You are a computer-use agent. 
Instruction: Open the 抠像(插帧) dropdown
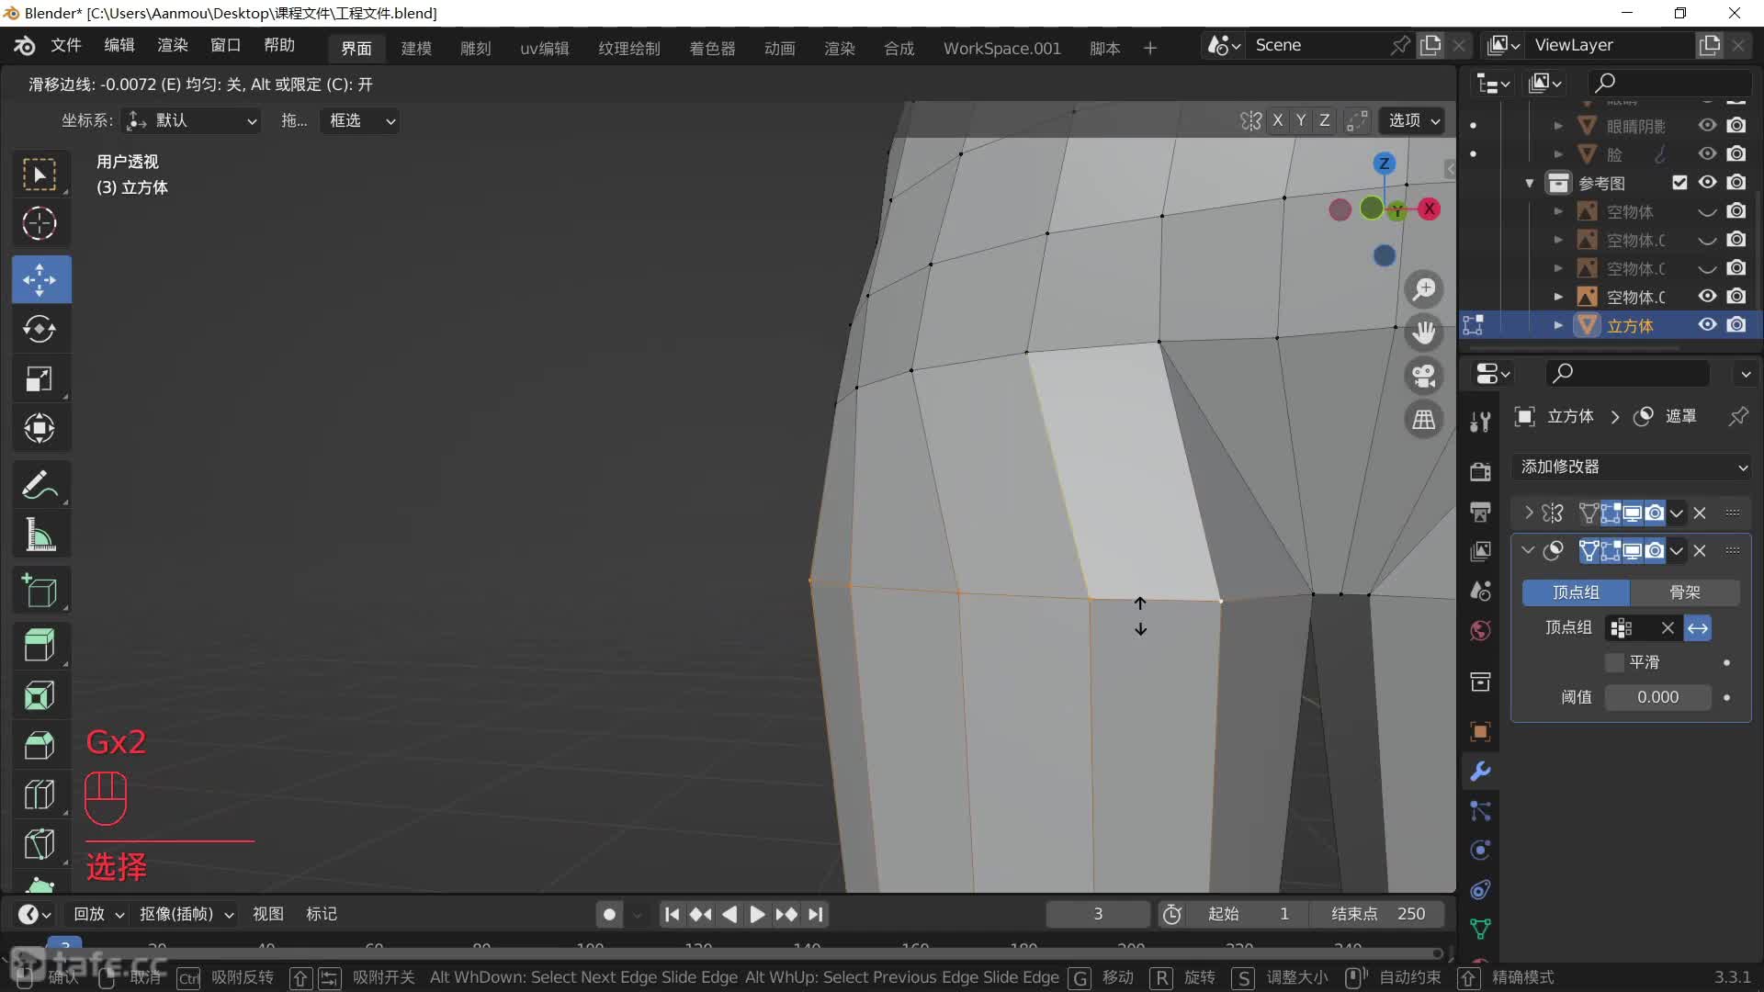coord(187,915)
